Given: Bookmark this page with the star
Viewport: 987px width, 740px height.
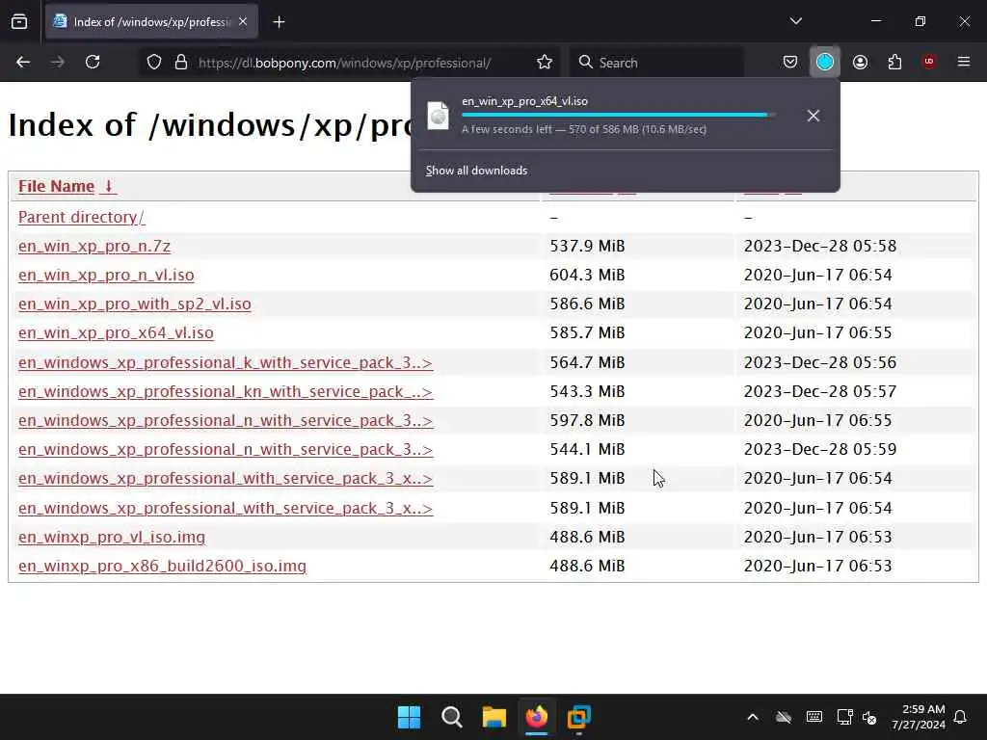Looking at the screenshot, I should 545,62.
